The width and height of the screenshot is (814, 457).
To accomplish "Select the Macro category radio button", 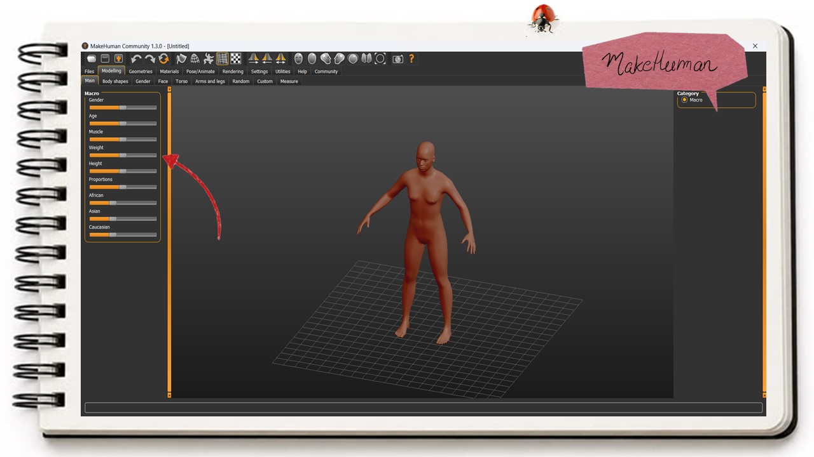I will pyautogui.click(x=684, y=100).
